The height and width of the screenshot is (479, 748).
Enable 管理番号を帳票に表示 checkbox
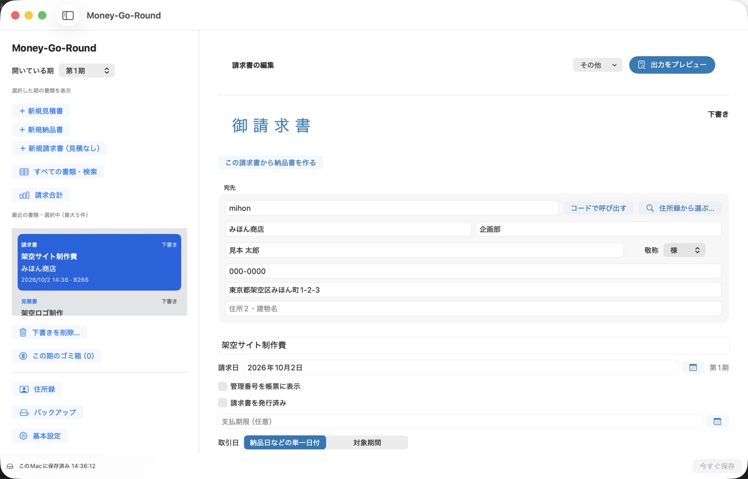223,386
